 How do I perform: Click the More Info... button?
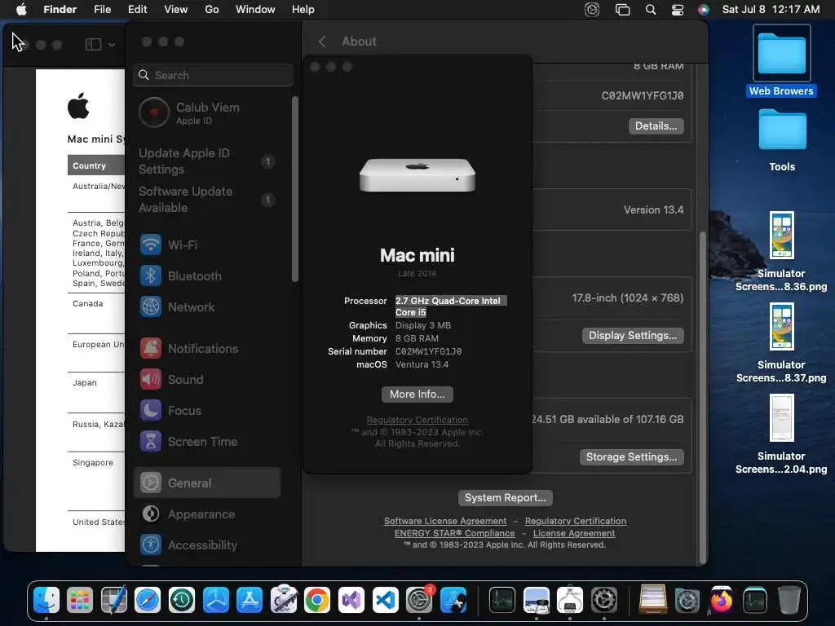(x=417, y=394)
